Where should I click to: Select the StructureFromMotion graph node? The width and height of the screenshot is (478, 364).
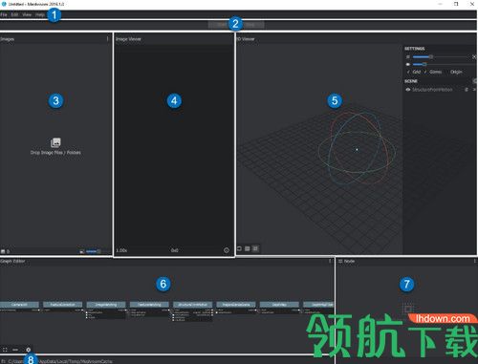(x=192, y=305)
